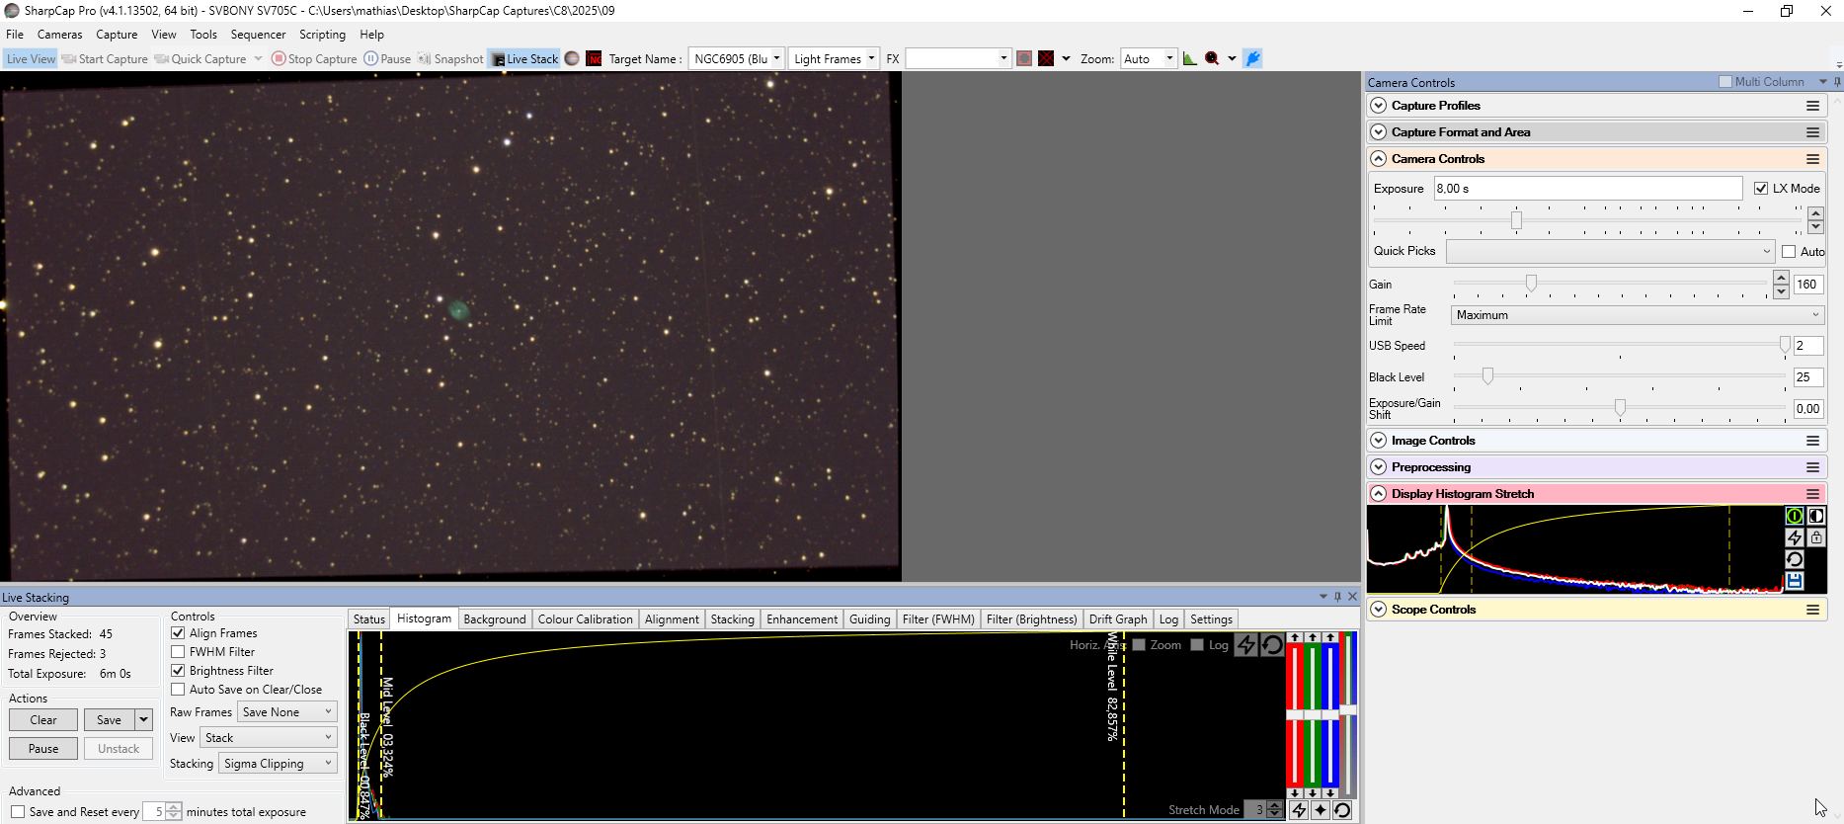This screenshot has height=824, width=1844.
Task: Click the square reticule icon after FX box
Action: tap(1024, 59)
